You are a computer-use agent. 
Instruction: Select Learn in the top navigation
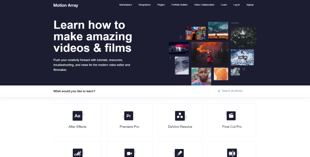224,5
